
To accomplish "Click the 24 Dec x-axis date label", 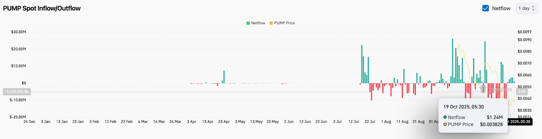I will tap(29, 122).
